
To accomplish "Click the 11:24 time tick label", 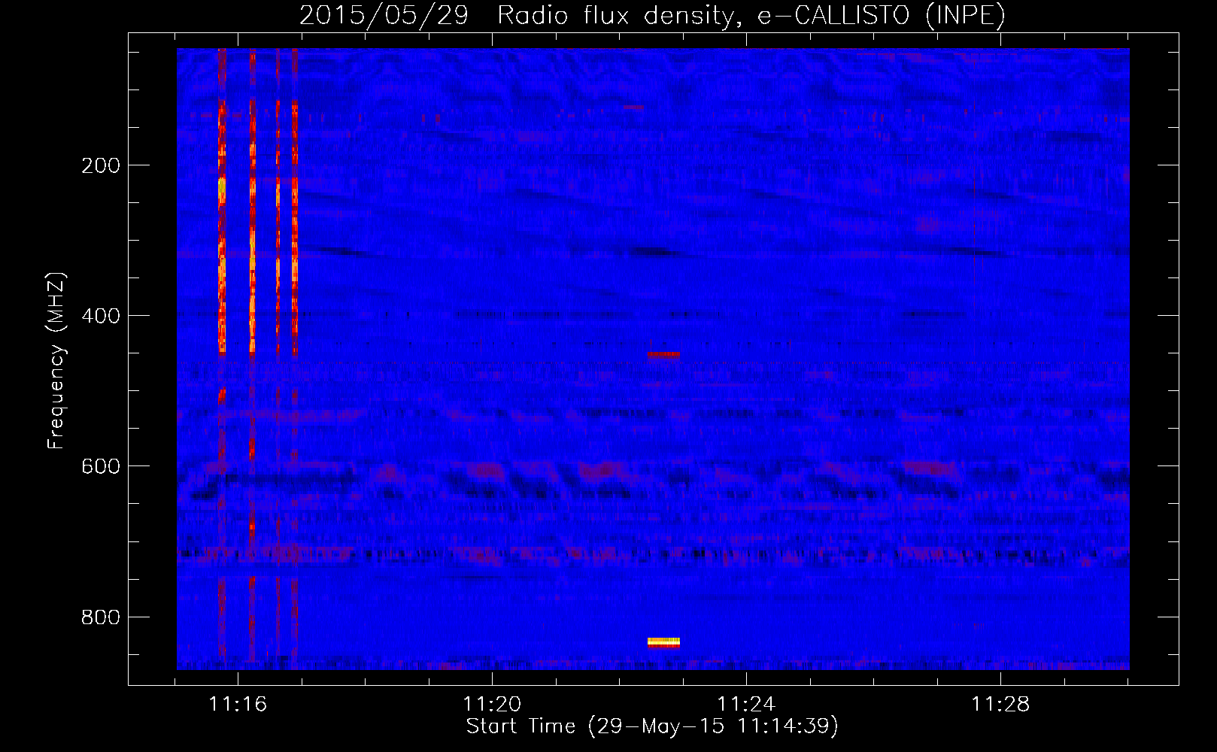I will click(746, 705).
